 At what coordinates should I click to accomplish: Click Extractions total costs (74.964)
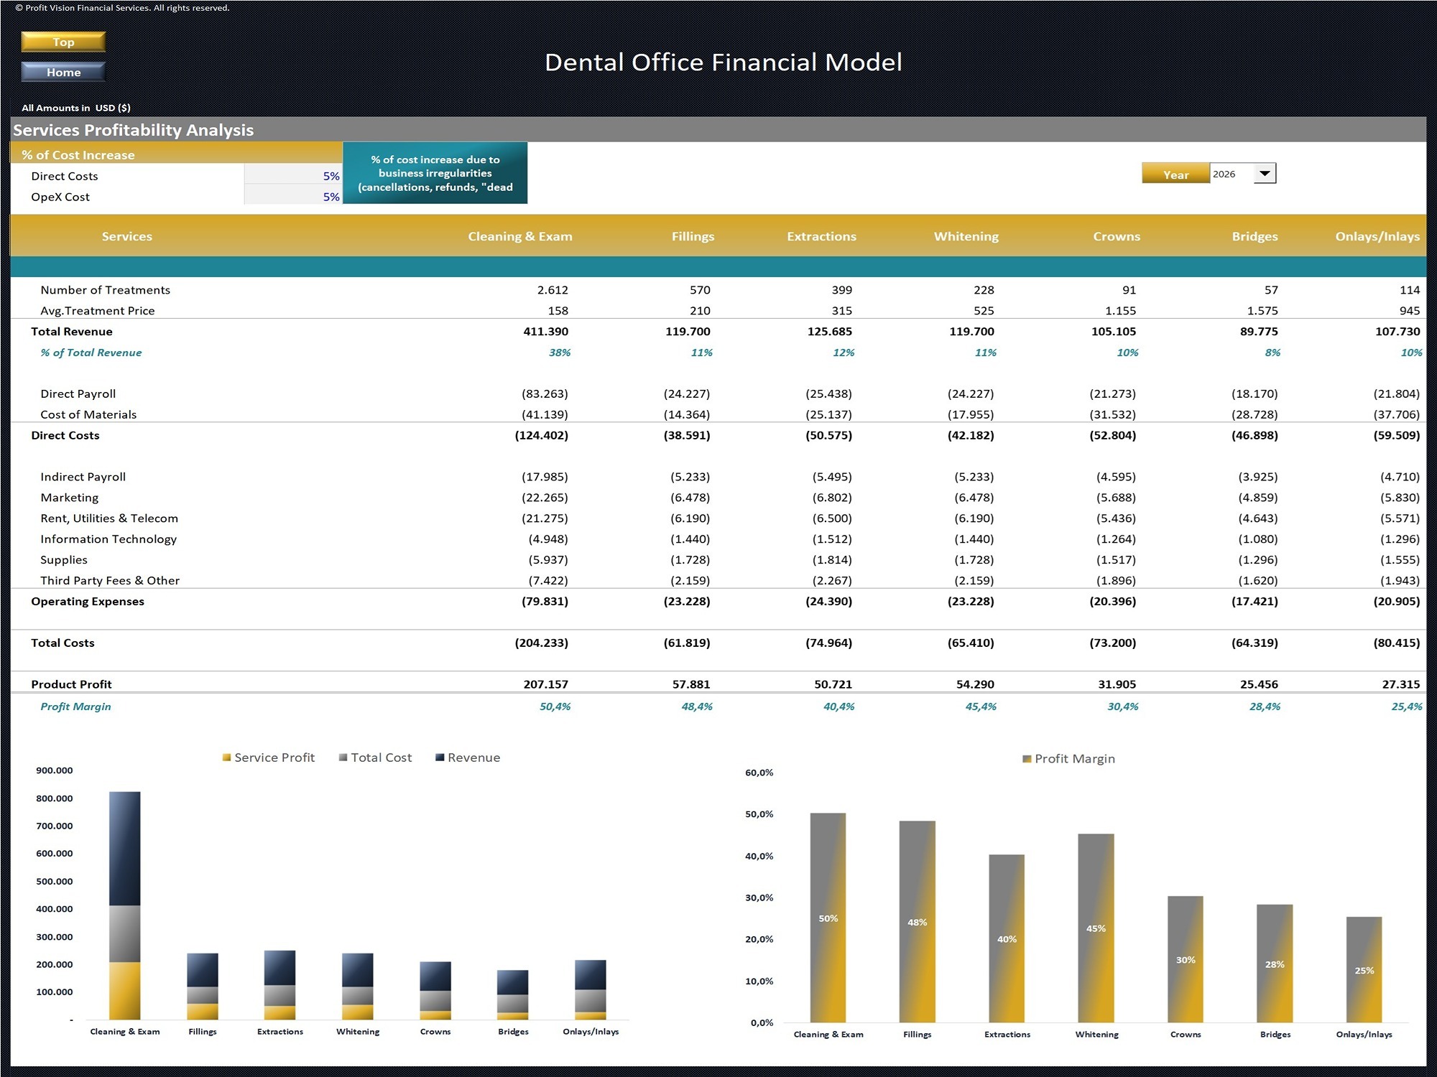(828, 643)
